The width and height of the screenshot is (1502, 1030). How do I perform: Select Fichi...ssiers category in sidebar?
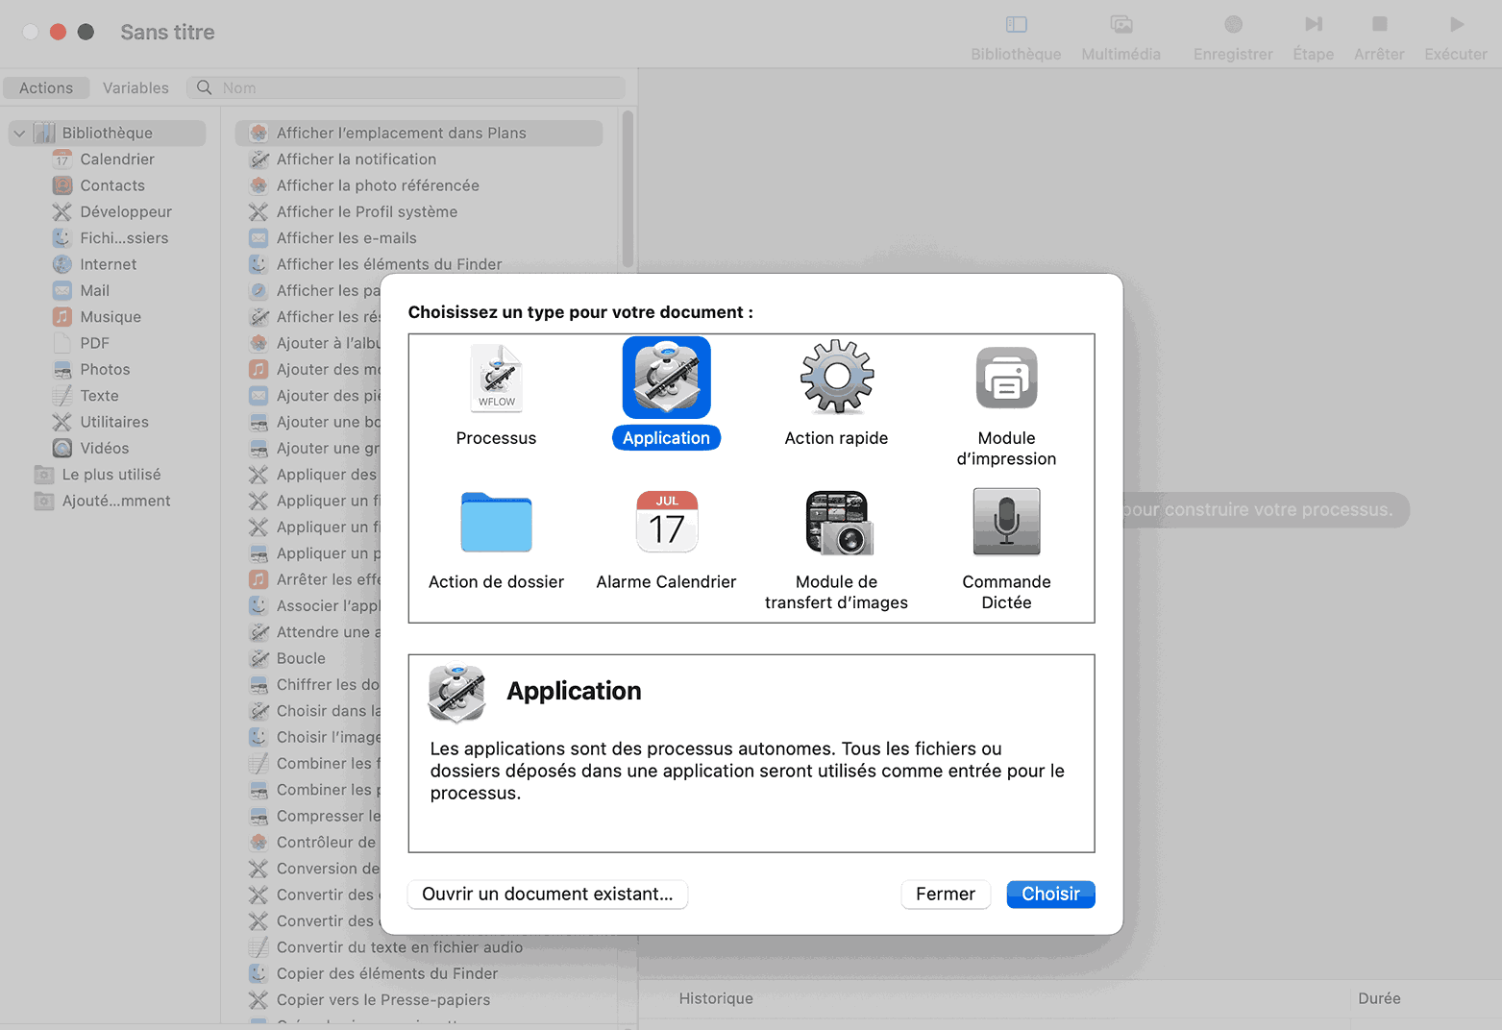[124, 238]
